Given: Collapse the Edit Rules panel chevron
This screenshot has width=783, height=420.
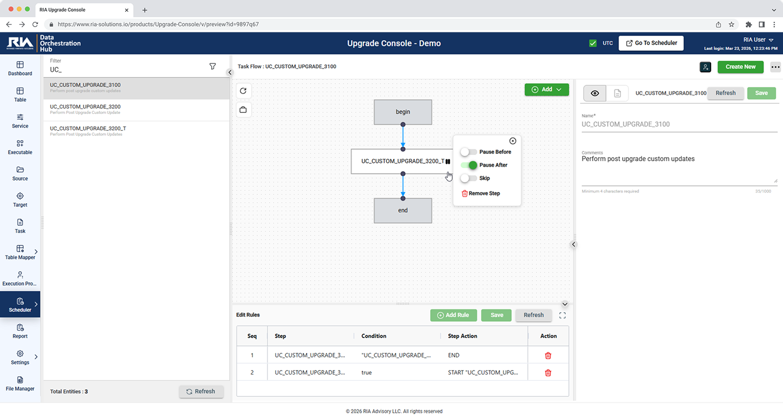Looking at the screenshot, I should click(565, 304).
